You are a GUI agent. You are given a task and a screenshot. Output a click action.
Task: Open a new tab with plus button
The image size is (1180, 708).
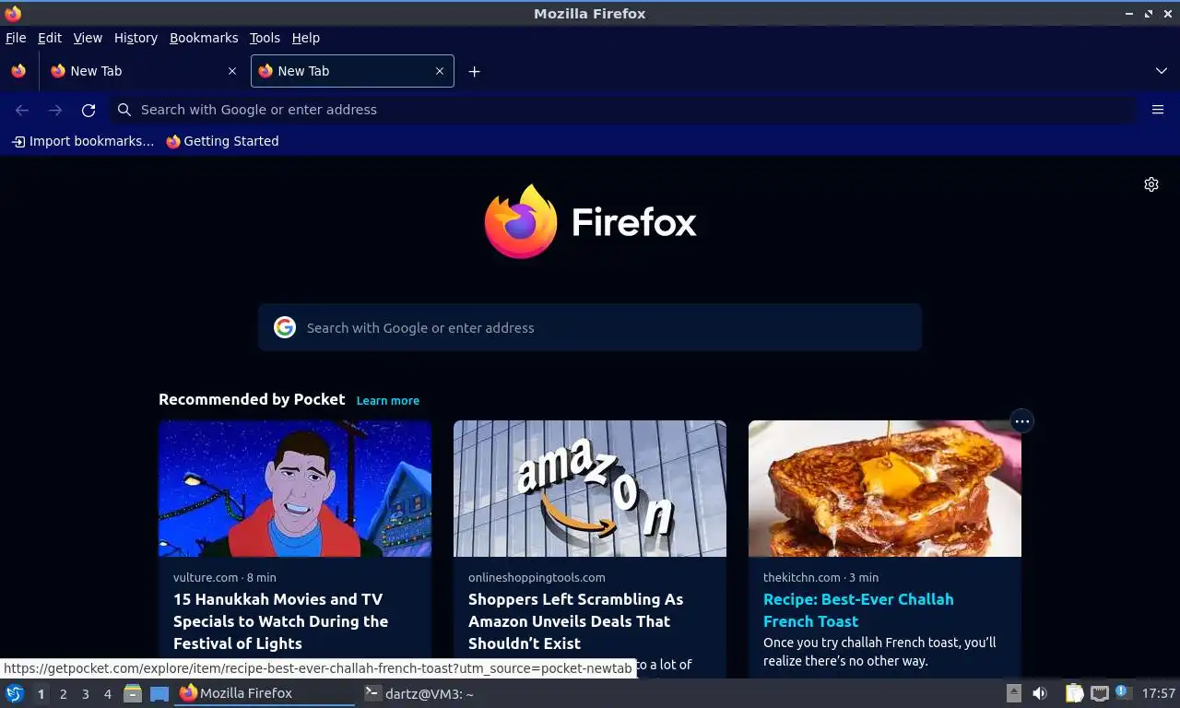[x=474, y=71]
